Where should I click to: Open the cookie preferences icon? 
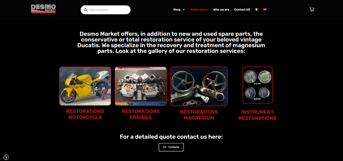point(6,157)
